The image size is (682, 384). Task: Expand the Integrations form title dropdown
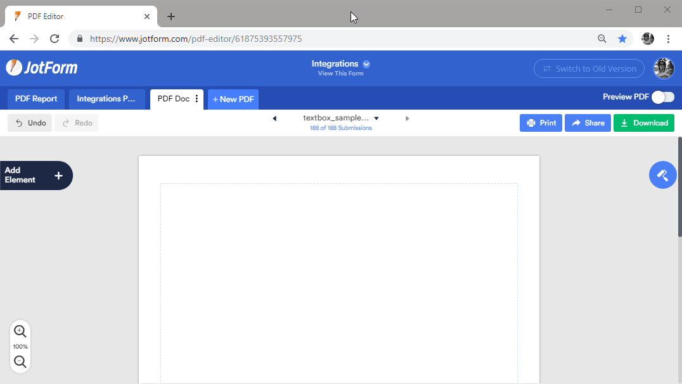click(x=366, y=64)
